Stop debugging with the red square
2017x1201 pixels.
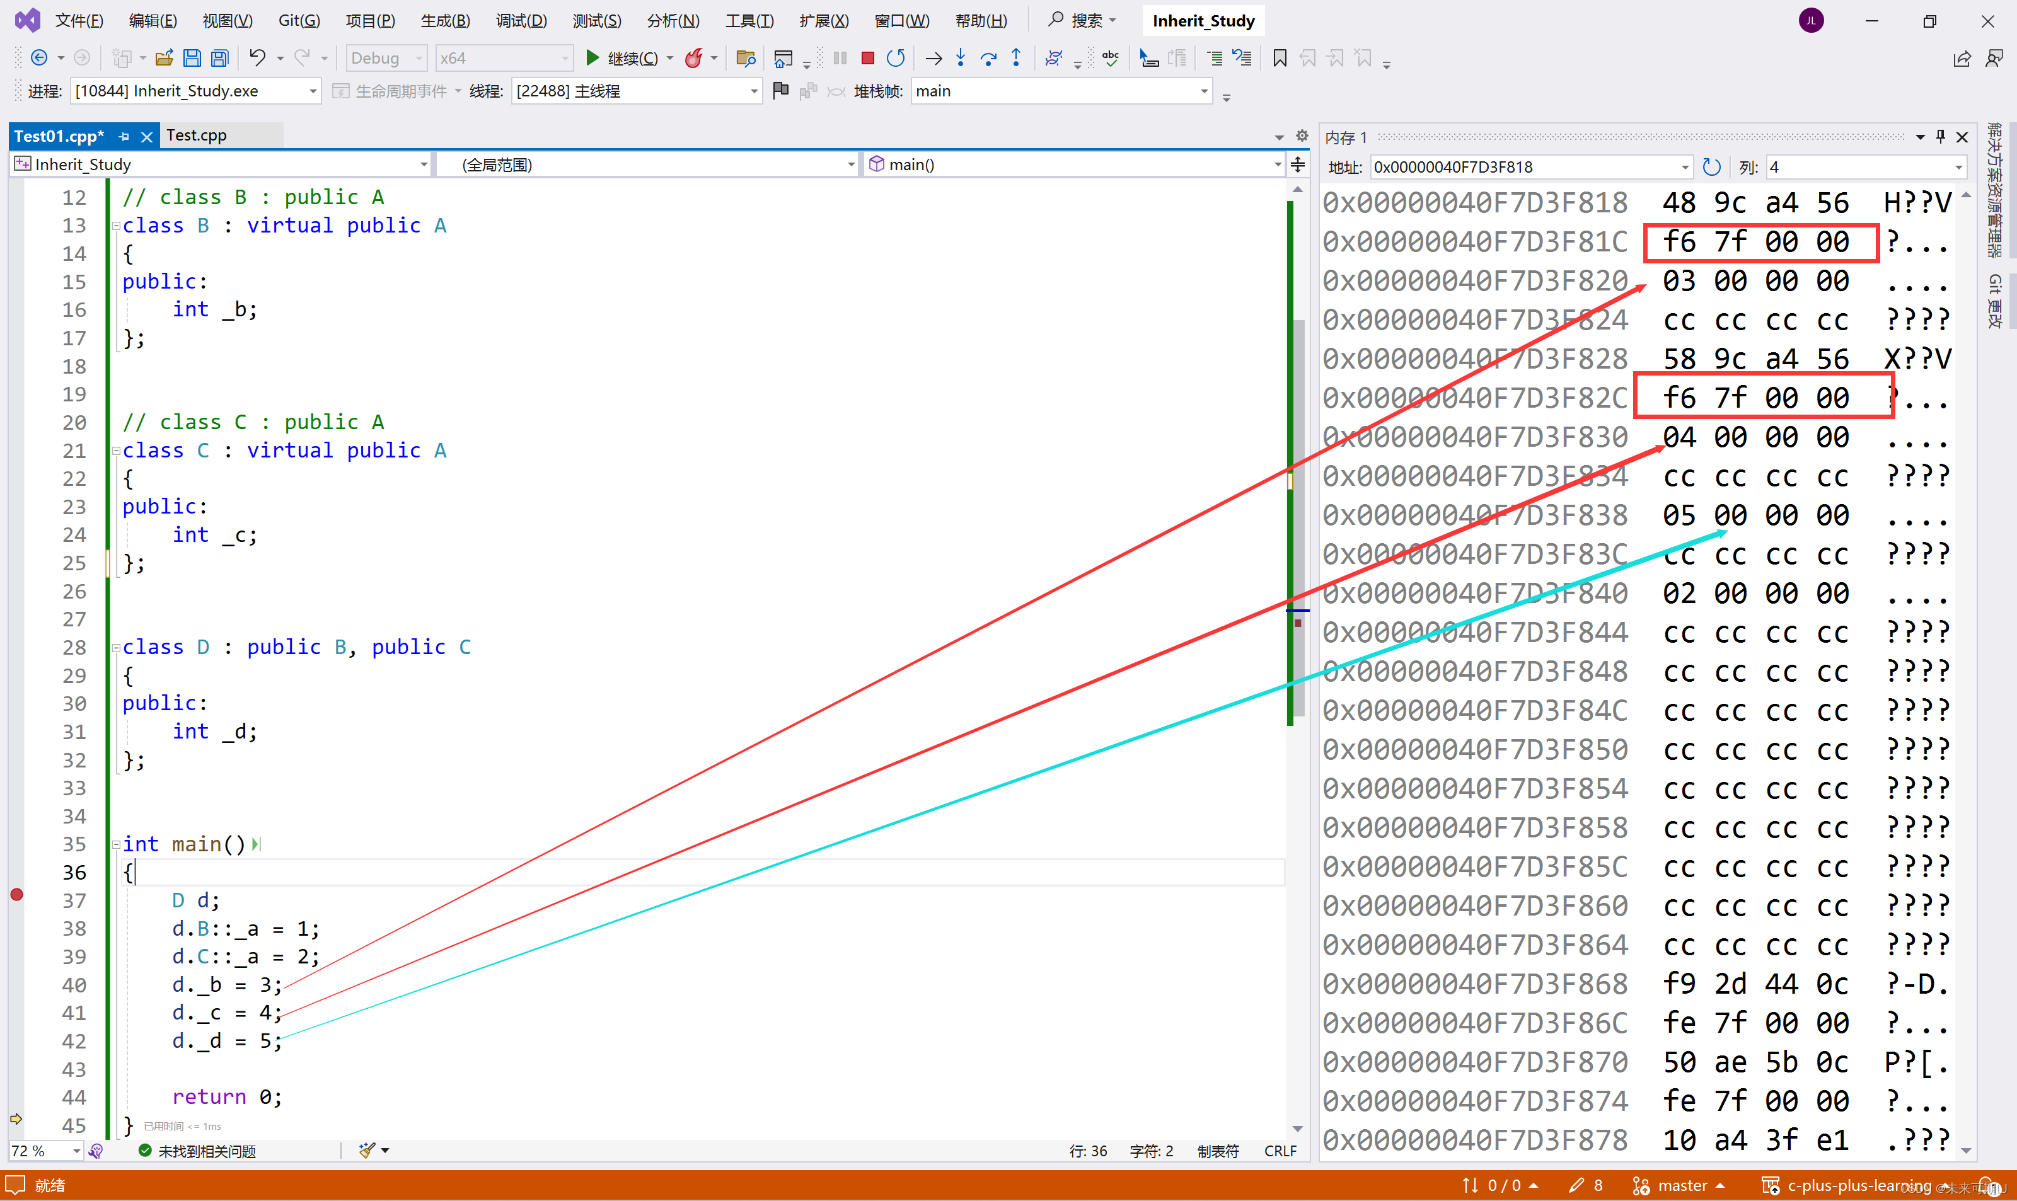(x=868, y=58)
